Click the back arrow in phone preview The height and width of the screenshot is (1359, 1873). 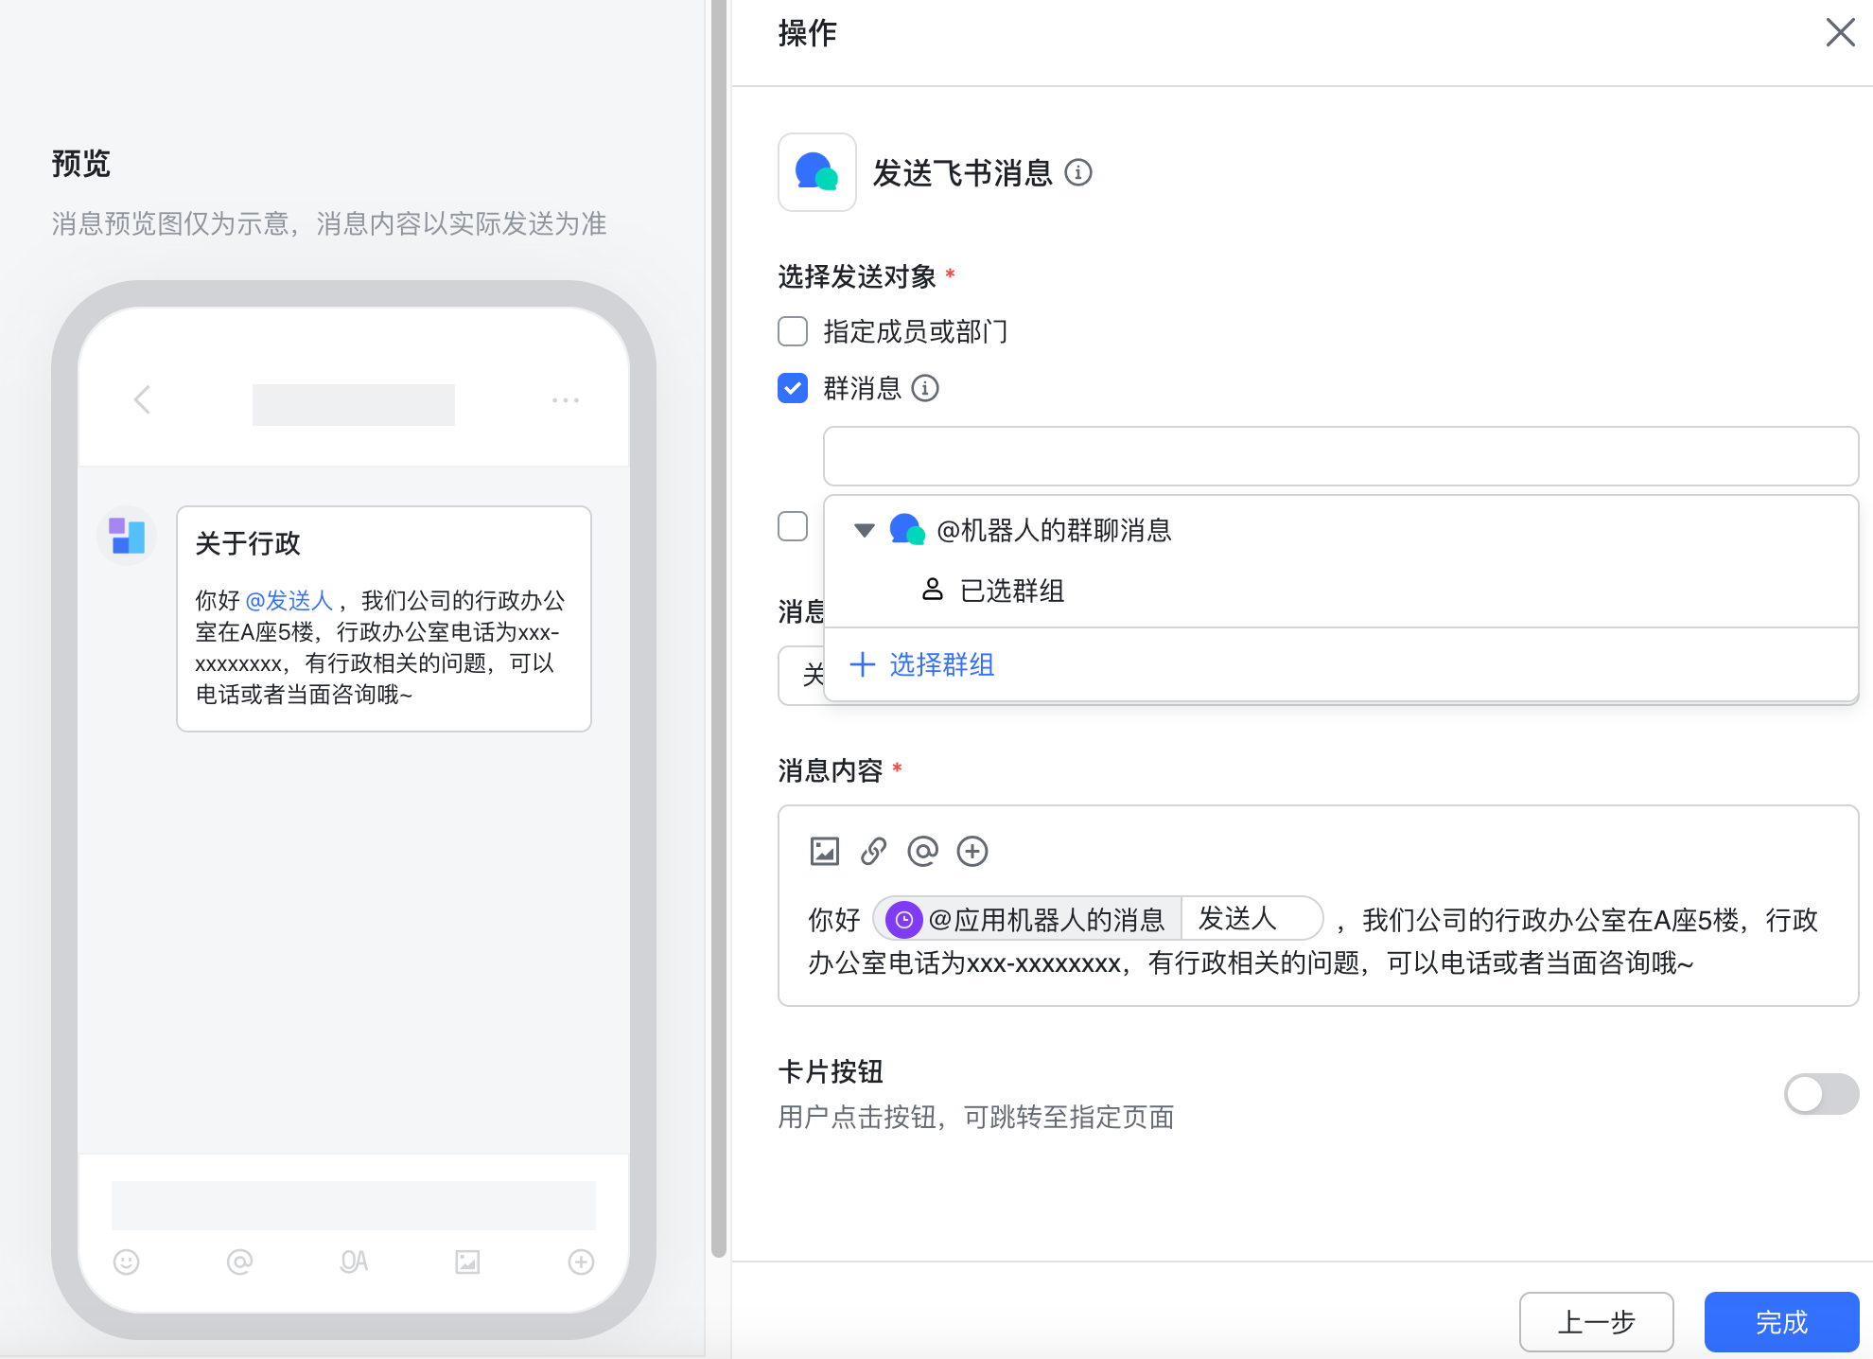[142, 400]
